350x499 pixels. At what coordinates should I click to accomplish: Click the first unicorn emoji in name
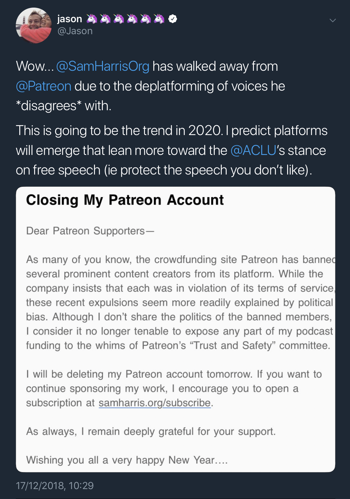pos(92,19)
